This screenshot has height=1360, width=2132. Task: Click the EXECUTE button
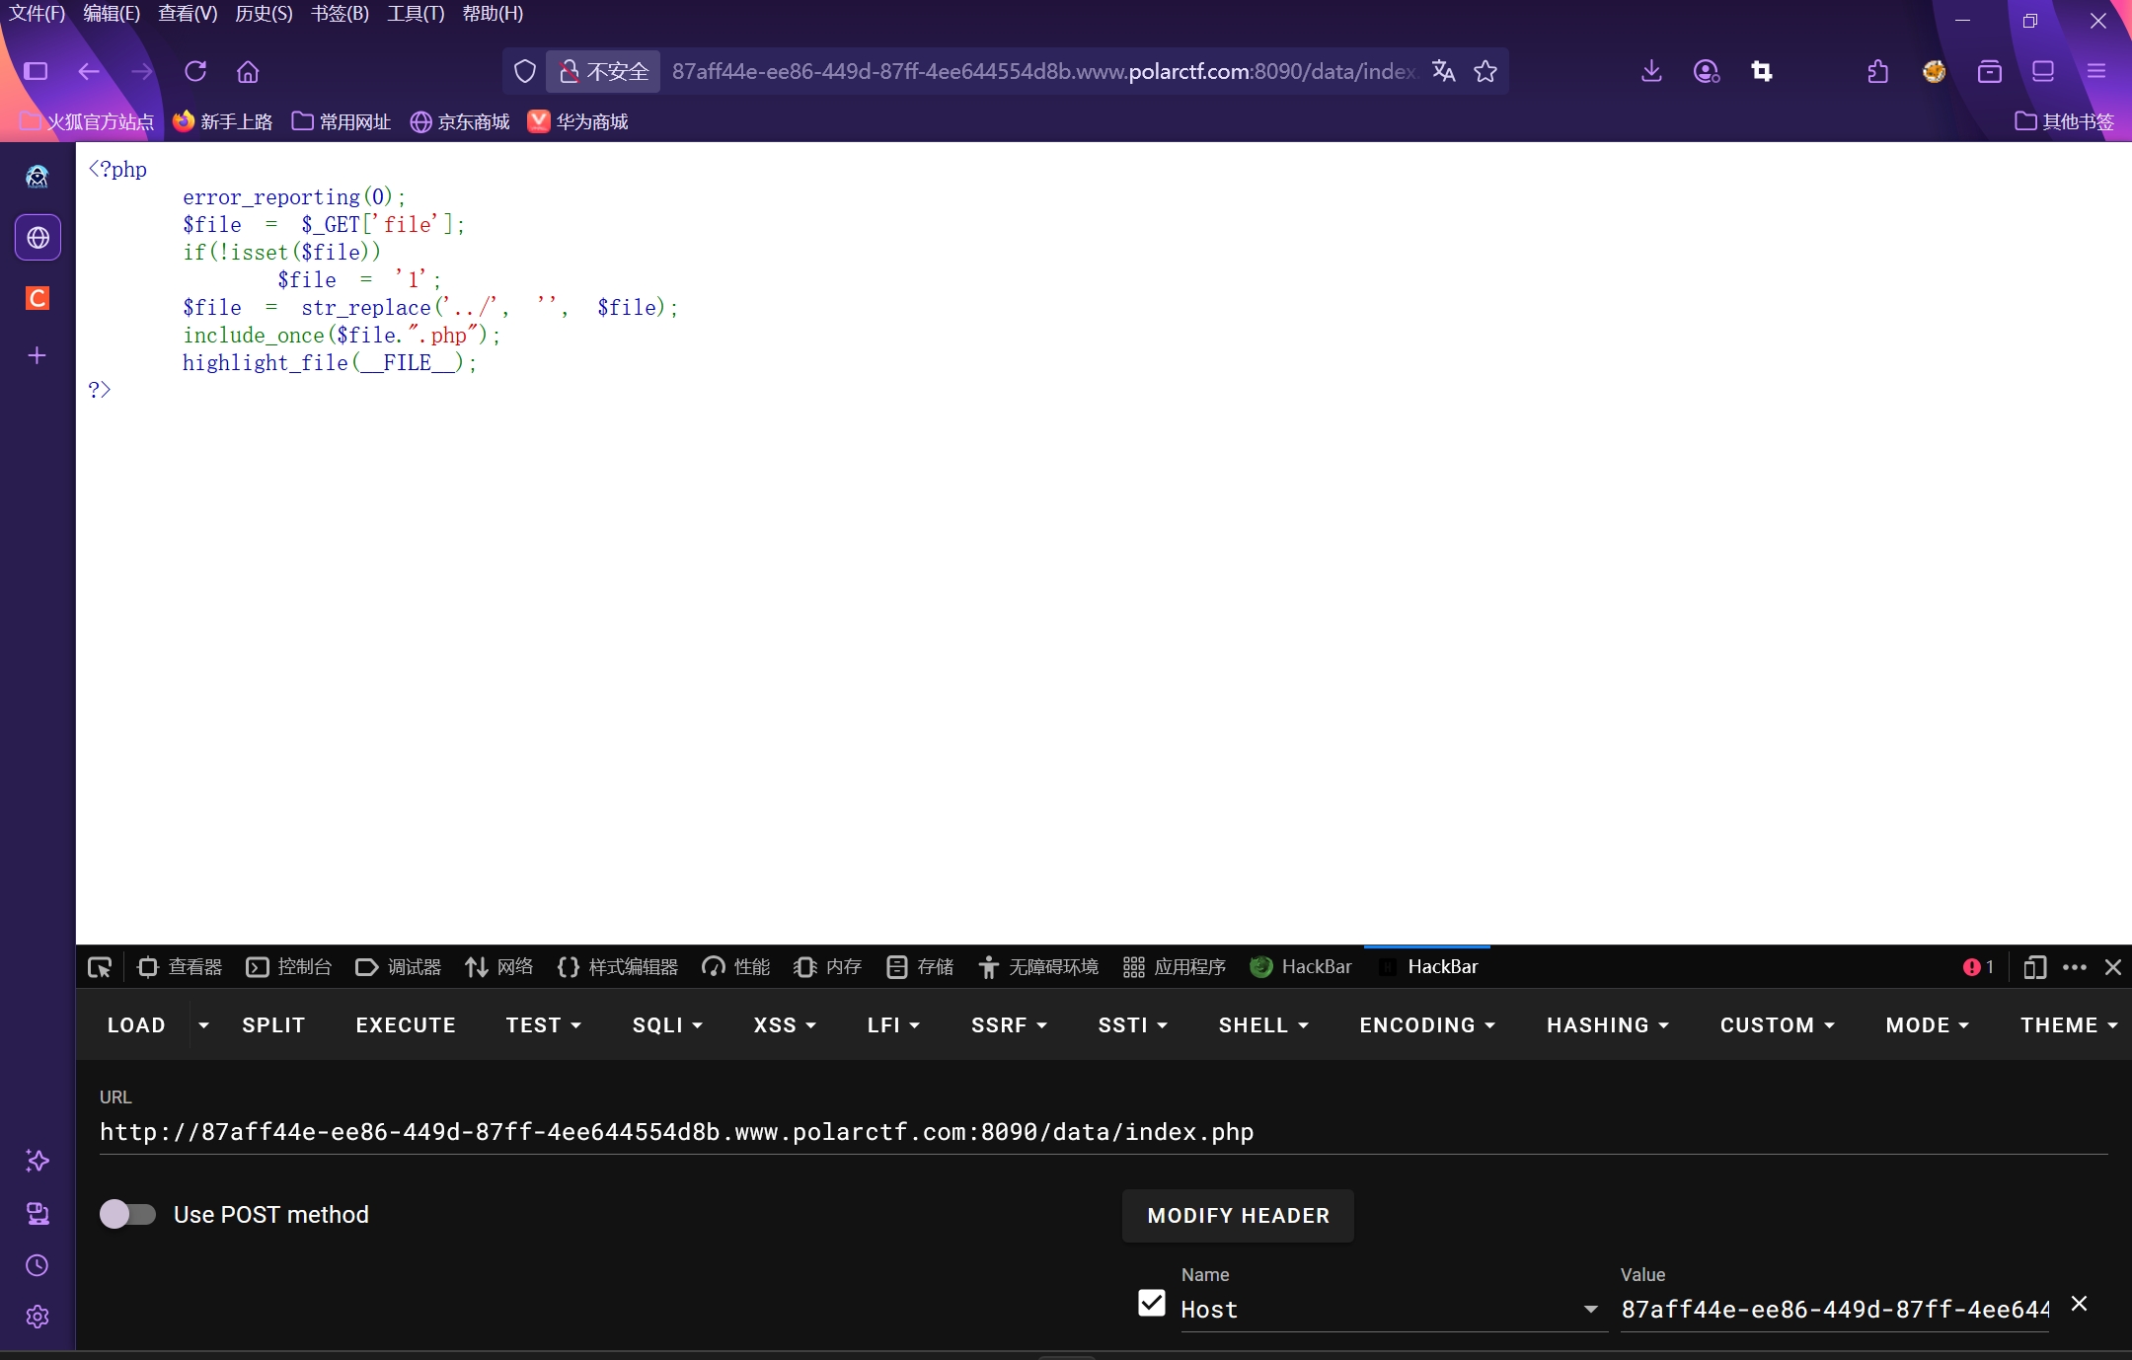click(x=406, y=1025)
